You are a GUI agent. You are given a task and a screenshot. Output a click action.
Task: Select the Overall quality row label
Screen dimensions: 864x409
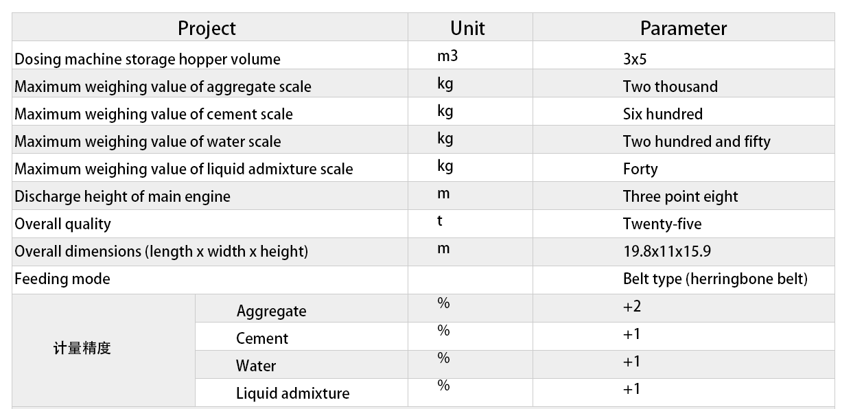(x=62, y=224)
